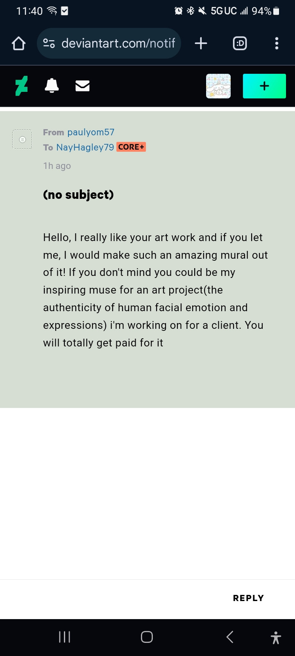
Task: Tap the Android home navigation button
Action: pos(147,637)
